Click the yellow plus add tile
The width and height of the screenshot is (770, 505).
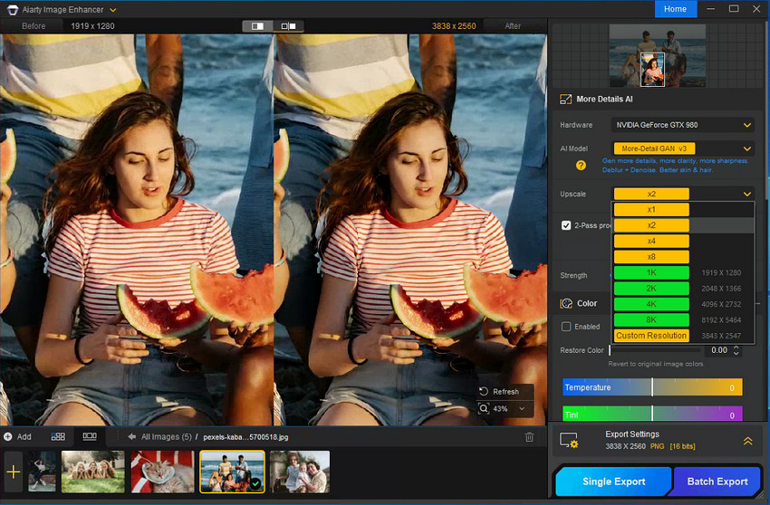(14, 472)
